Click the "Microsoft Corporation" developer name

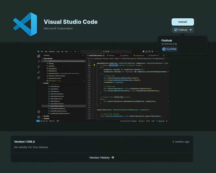point(58,28)
